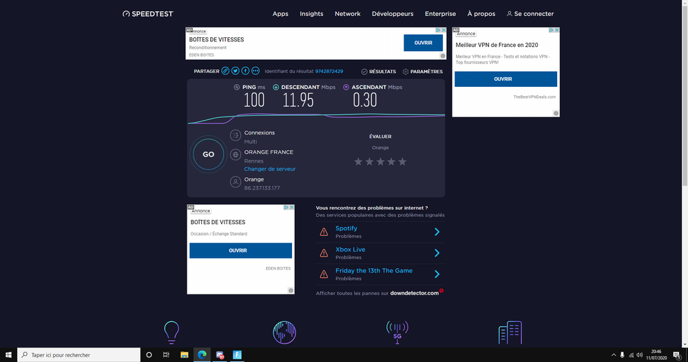Click the globe map icon at bottom
This screenshot has height=362, width=688.
tap(284, 332)
